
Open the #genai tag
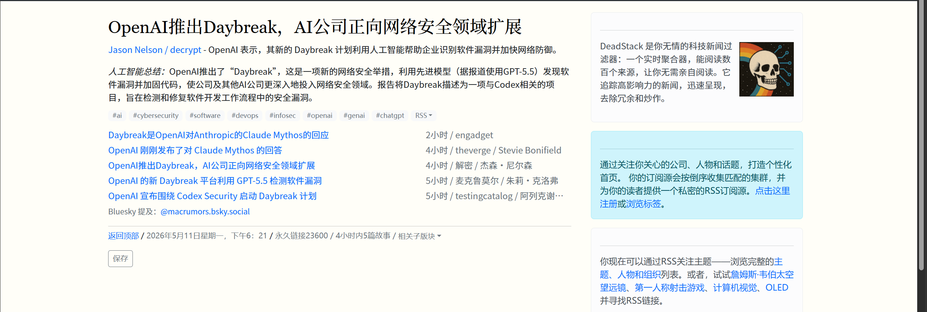(x=354, y=115)
